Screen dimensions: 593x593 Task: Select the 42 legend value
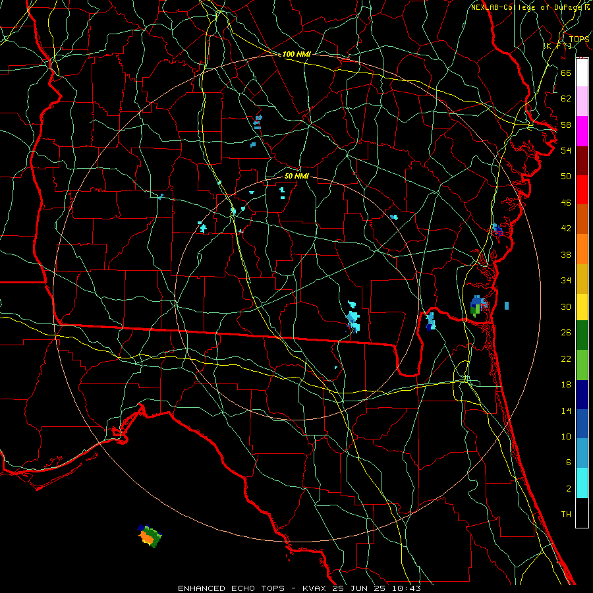[x=566, y=229]
